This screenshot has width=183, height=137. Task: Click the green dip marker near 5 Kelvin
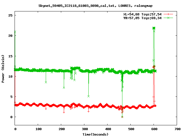tap(88, 96)
